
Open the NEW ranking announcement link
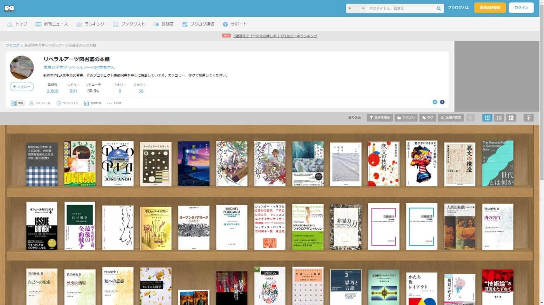pos(275,36)
